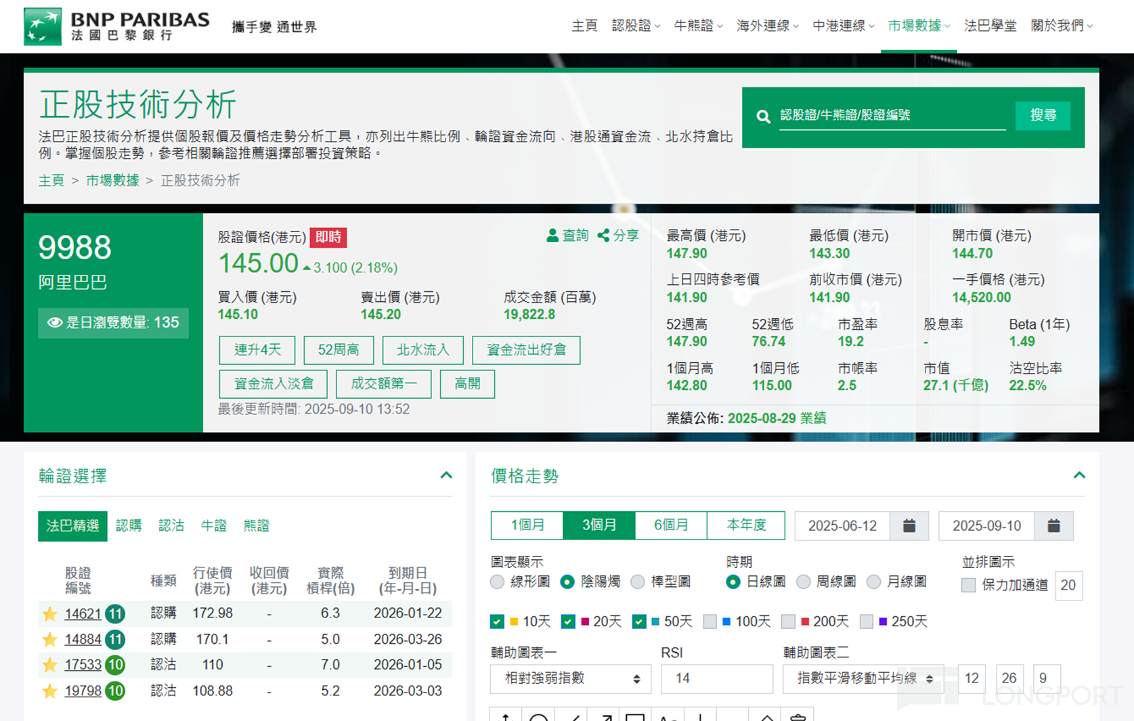Image resolution: width=1134 pixels, height=721 pixels.
Task: Collapse the 價格走勢 panel chevron
Action: (1079, 475)
